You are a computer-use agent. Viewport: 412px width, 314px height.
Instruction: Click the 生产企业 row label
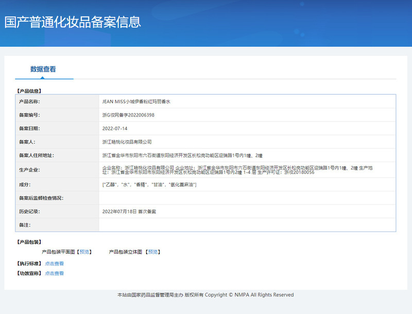click(29, 170)
